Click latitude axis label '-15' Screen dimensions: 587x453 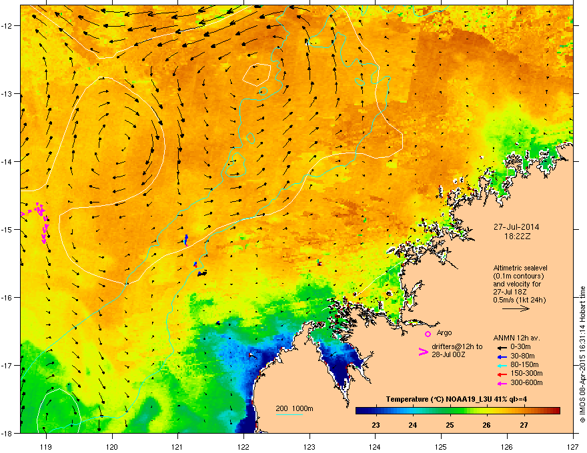coord(7,229)
